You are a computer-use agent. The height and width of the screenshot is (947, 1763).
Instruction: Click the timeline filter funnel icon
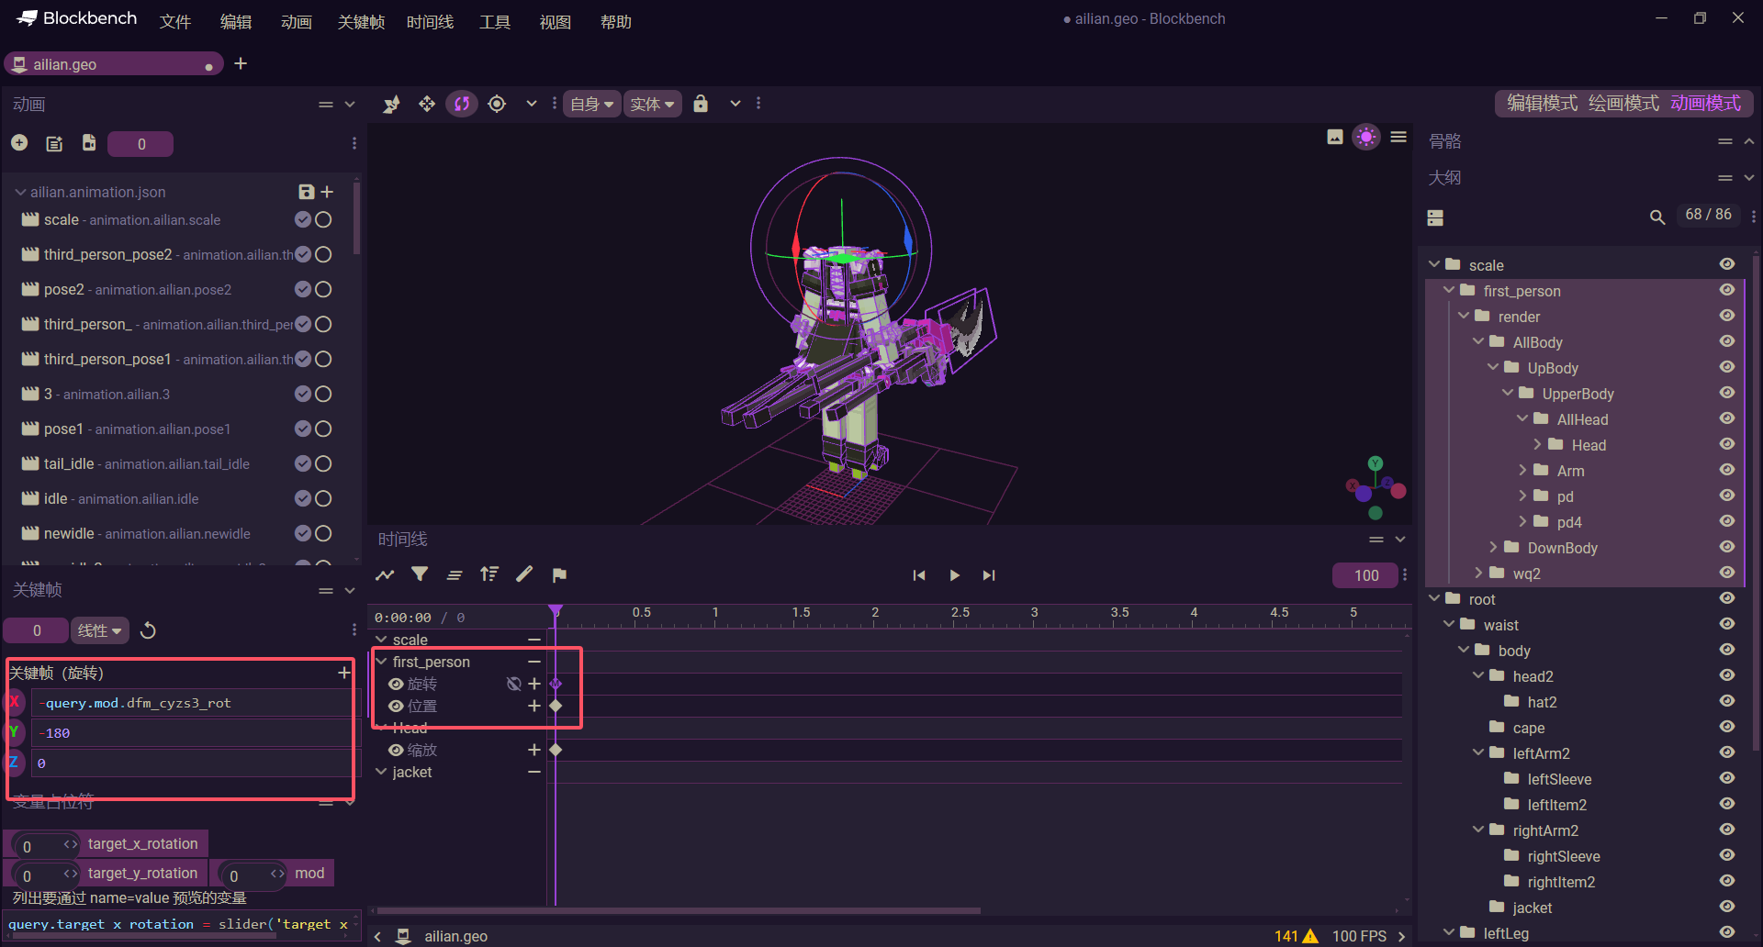tap(420, 574)
